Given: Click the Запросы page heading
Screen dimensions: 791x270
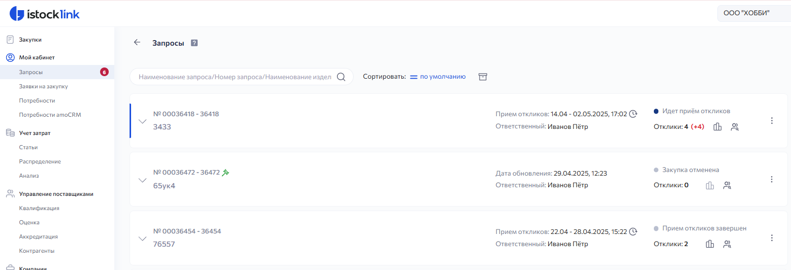Looking at the screenshot, I should tap(168, 43).
